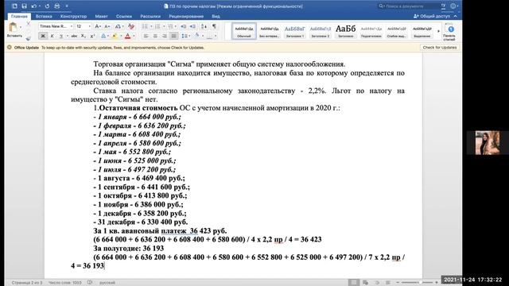The width and height of the screenshot is (509, 286).
Task: Click the Redo icon
Action: pos(48,6)
